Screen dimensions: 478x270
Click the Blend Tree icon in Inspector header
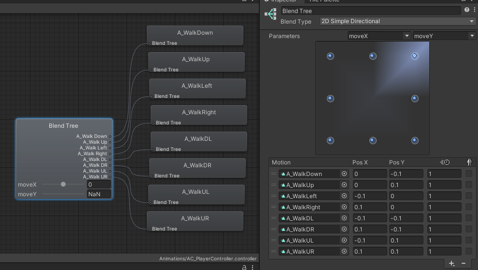click(x=270, y=14)
